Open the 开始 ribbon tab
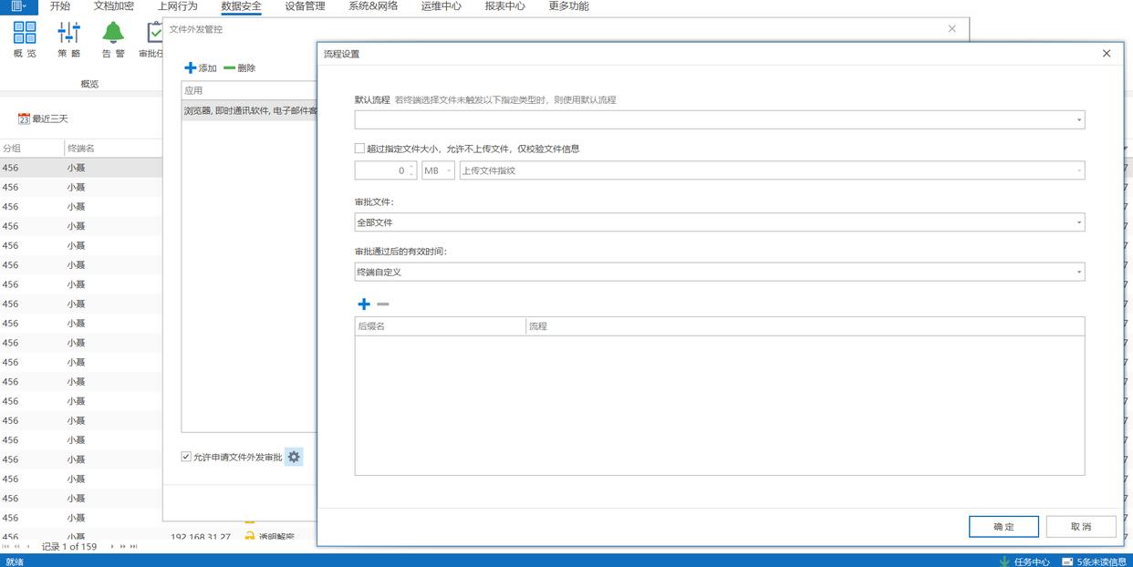The image size is (1133, 567). pyautogui.click(x=60, y=6)
